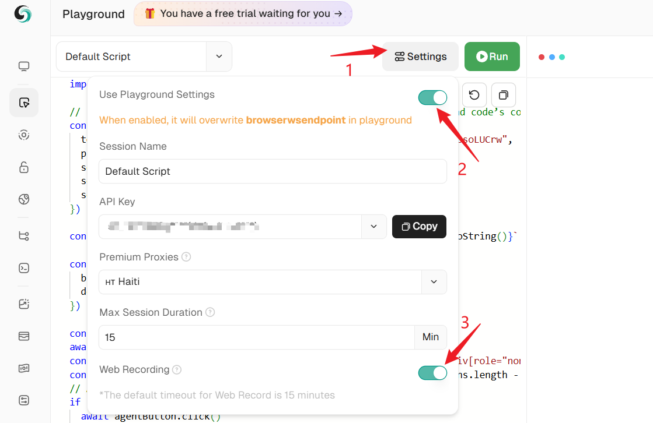Click the Session Name input field

tap(273, 171)
